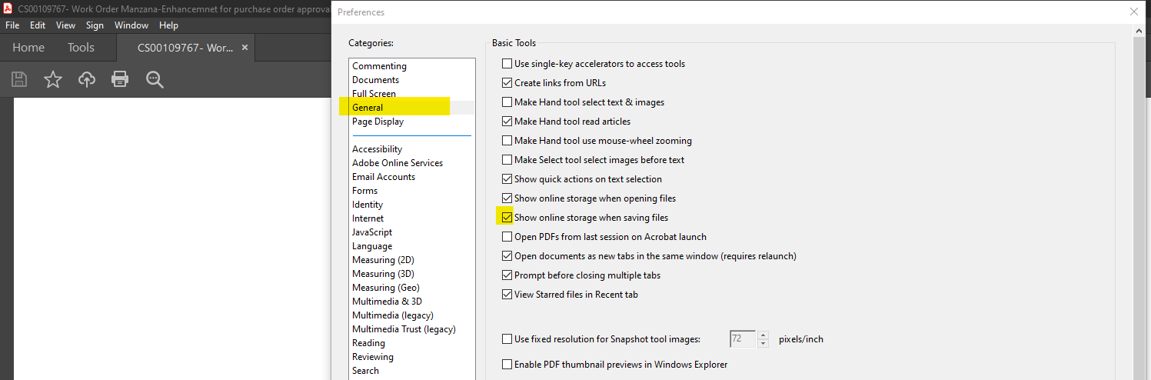Select Multimedia (legacy) category

pos(393,315)
